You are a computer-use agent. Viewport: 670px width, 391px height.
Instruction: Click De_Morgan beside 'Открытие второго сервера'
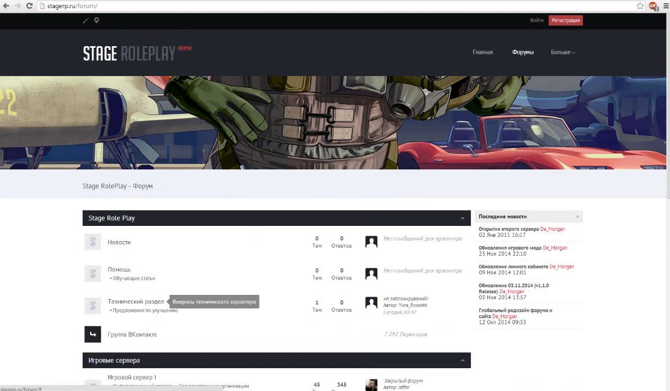(553, 229)
